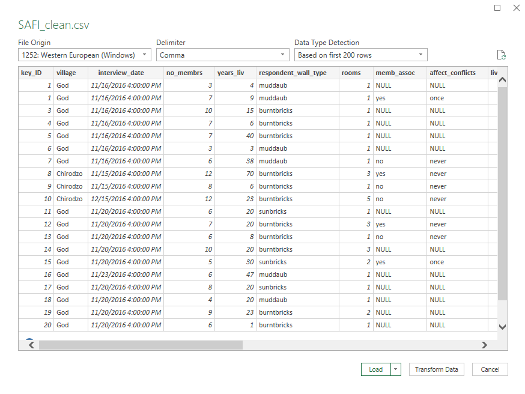Select the no_membrs column header
This screenshot has width=525, height=394.
coord(189,73)
